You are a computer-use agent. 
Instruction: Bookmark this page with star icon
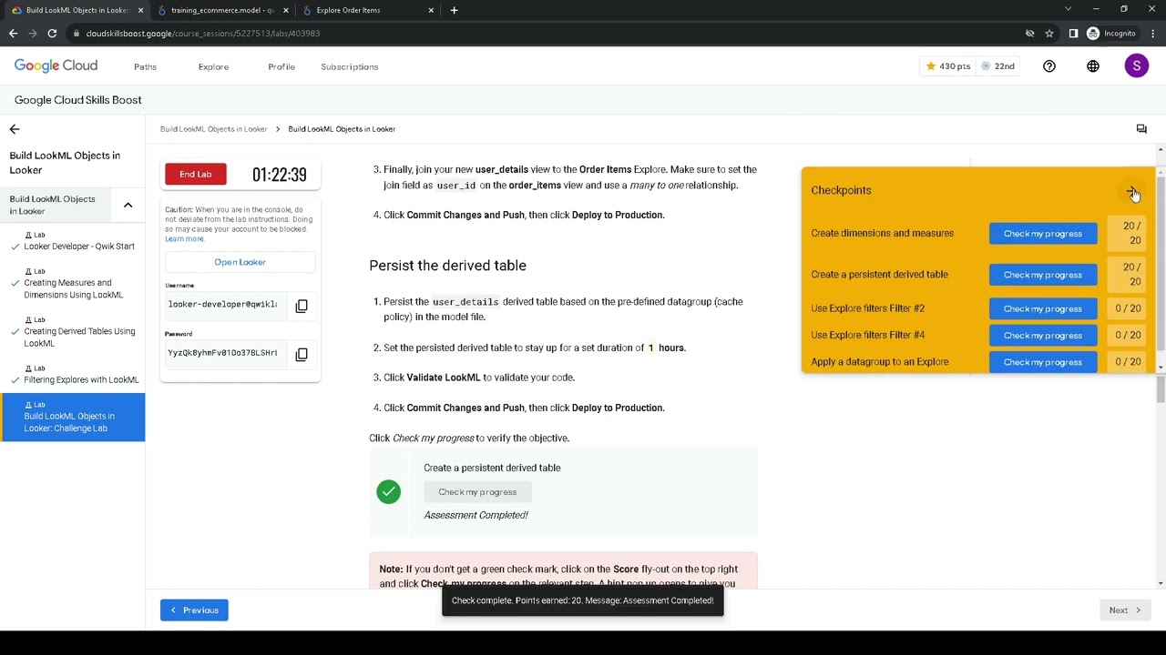(1049, 34)
